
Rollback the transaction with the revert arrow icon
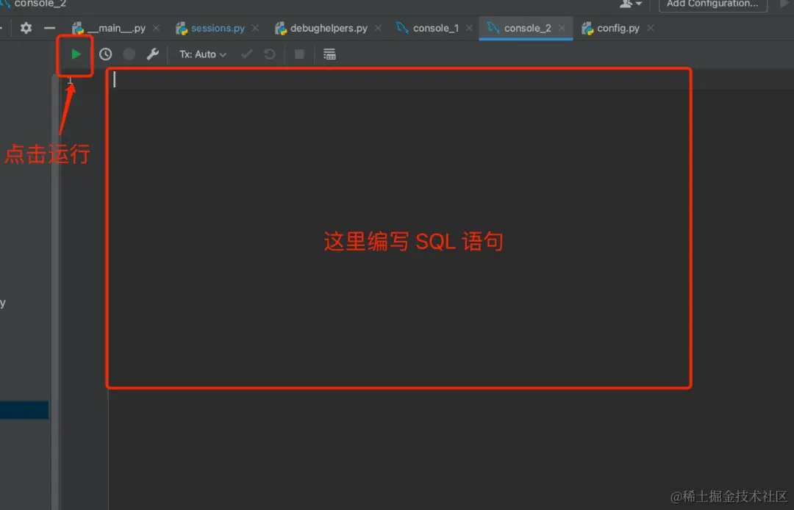coord(271,54)
